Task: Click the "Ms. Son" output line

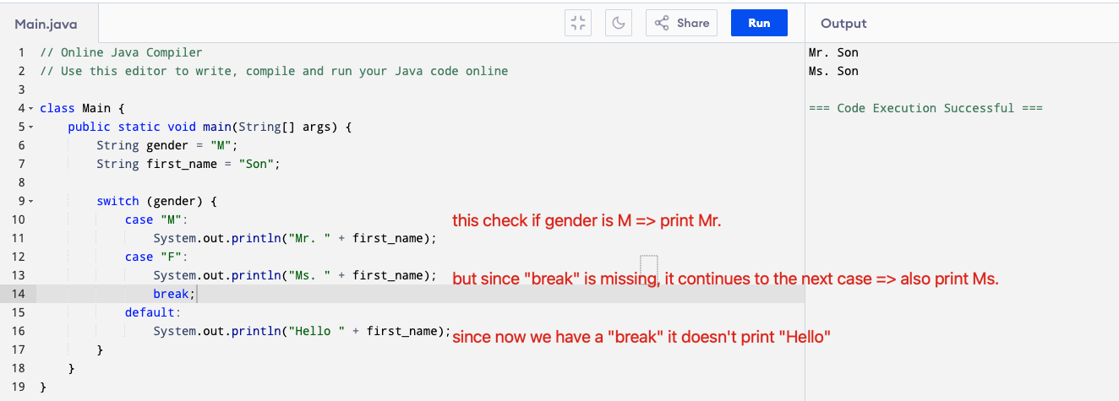Action: pyautogui.click(x=833, y=71)
